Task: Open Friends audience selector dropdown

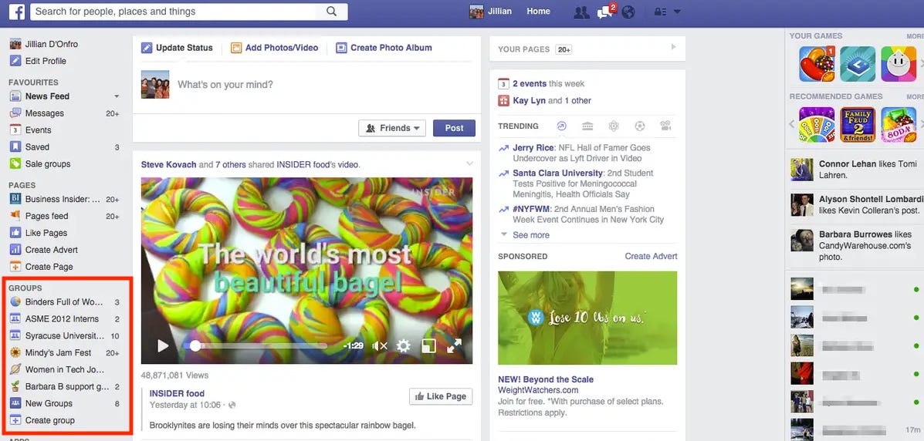Action: 392,128
